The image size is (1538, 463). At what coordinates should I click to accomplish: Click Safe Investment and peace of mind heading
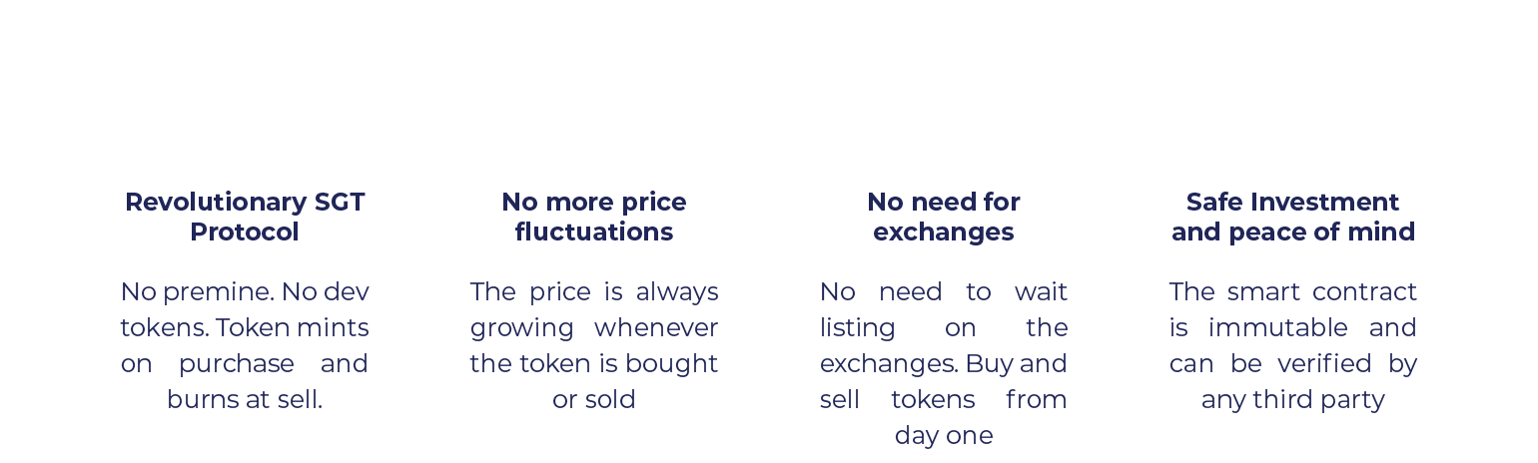pos(1293,217)
